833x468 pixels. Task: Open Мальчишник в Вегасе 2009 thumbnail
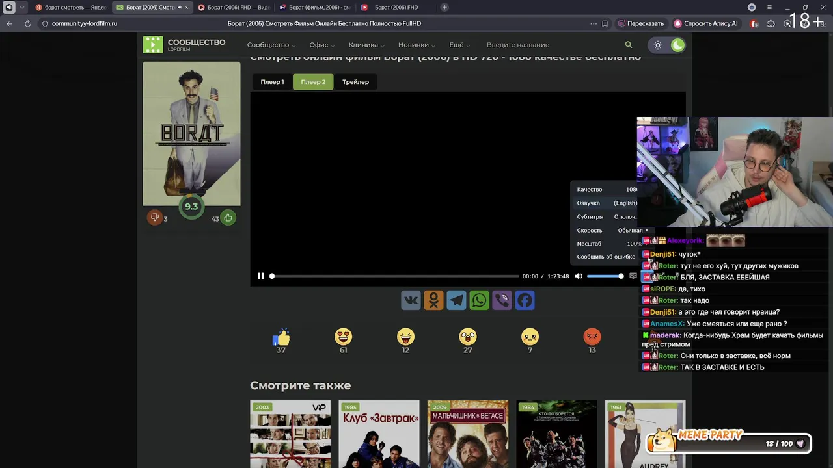click(x=468, y=434)
